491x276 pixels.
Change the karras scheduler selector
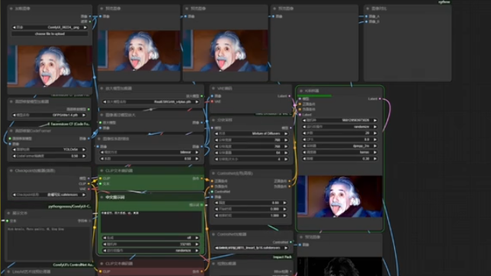(x=340, y=152)
